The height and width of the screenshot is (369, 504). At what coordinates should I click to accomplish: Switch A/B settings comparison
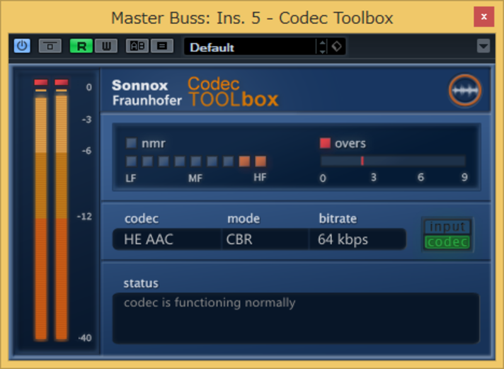[137, 46]
